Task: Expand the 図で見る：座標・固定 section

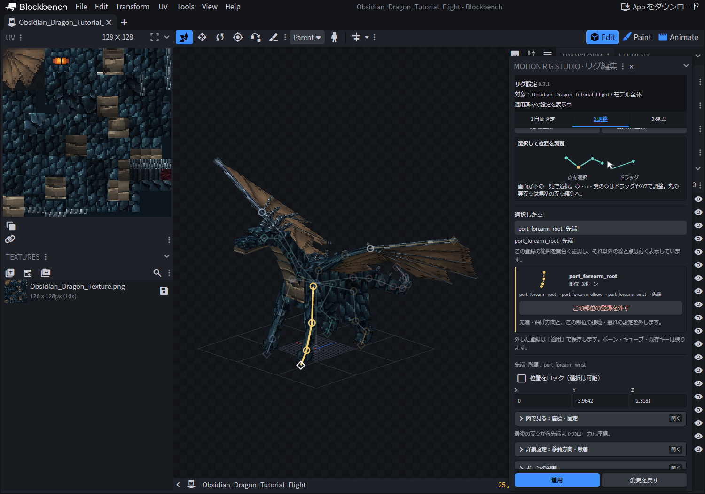Action: coord(601,418)
